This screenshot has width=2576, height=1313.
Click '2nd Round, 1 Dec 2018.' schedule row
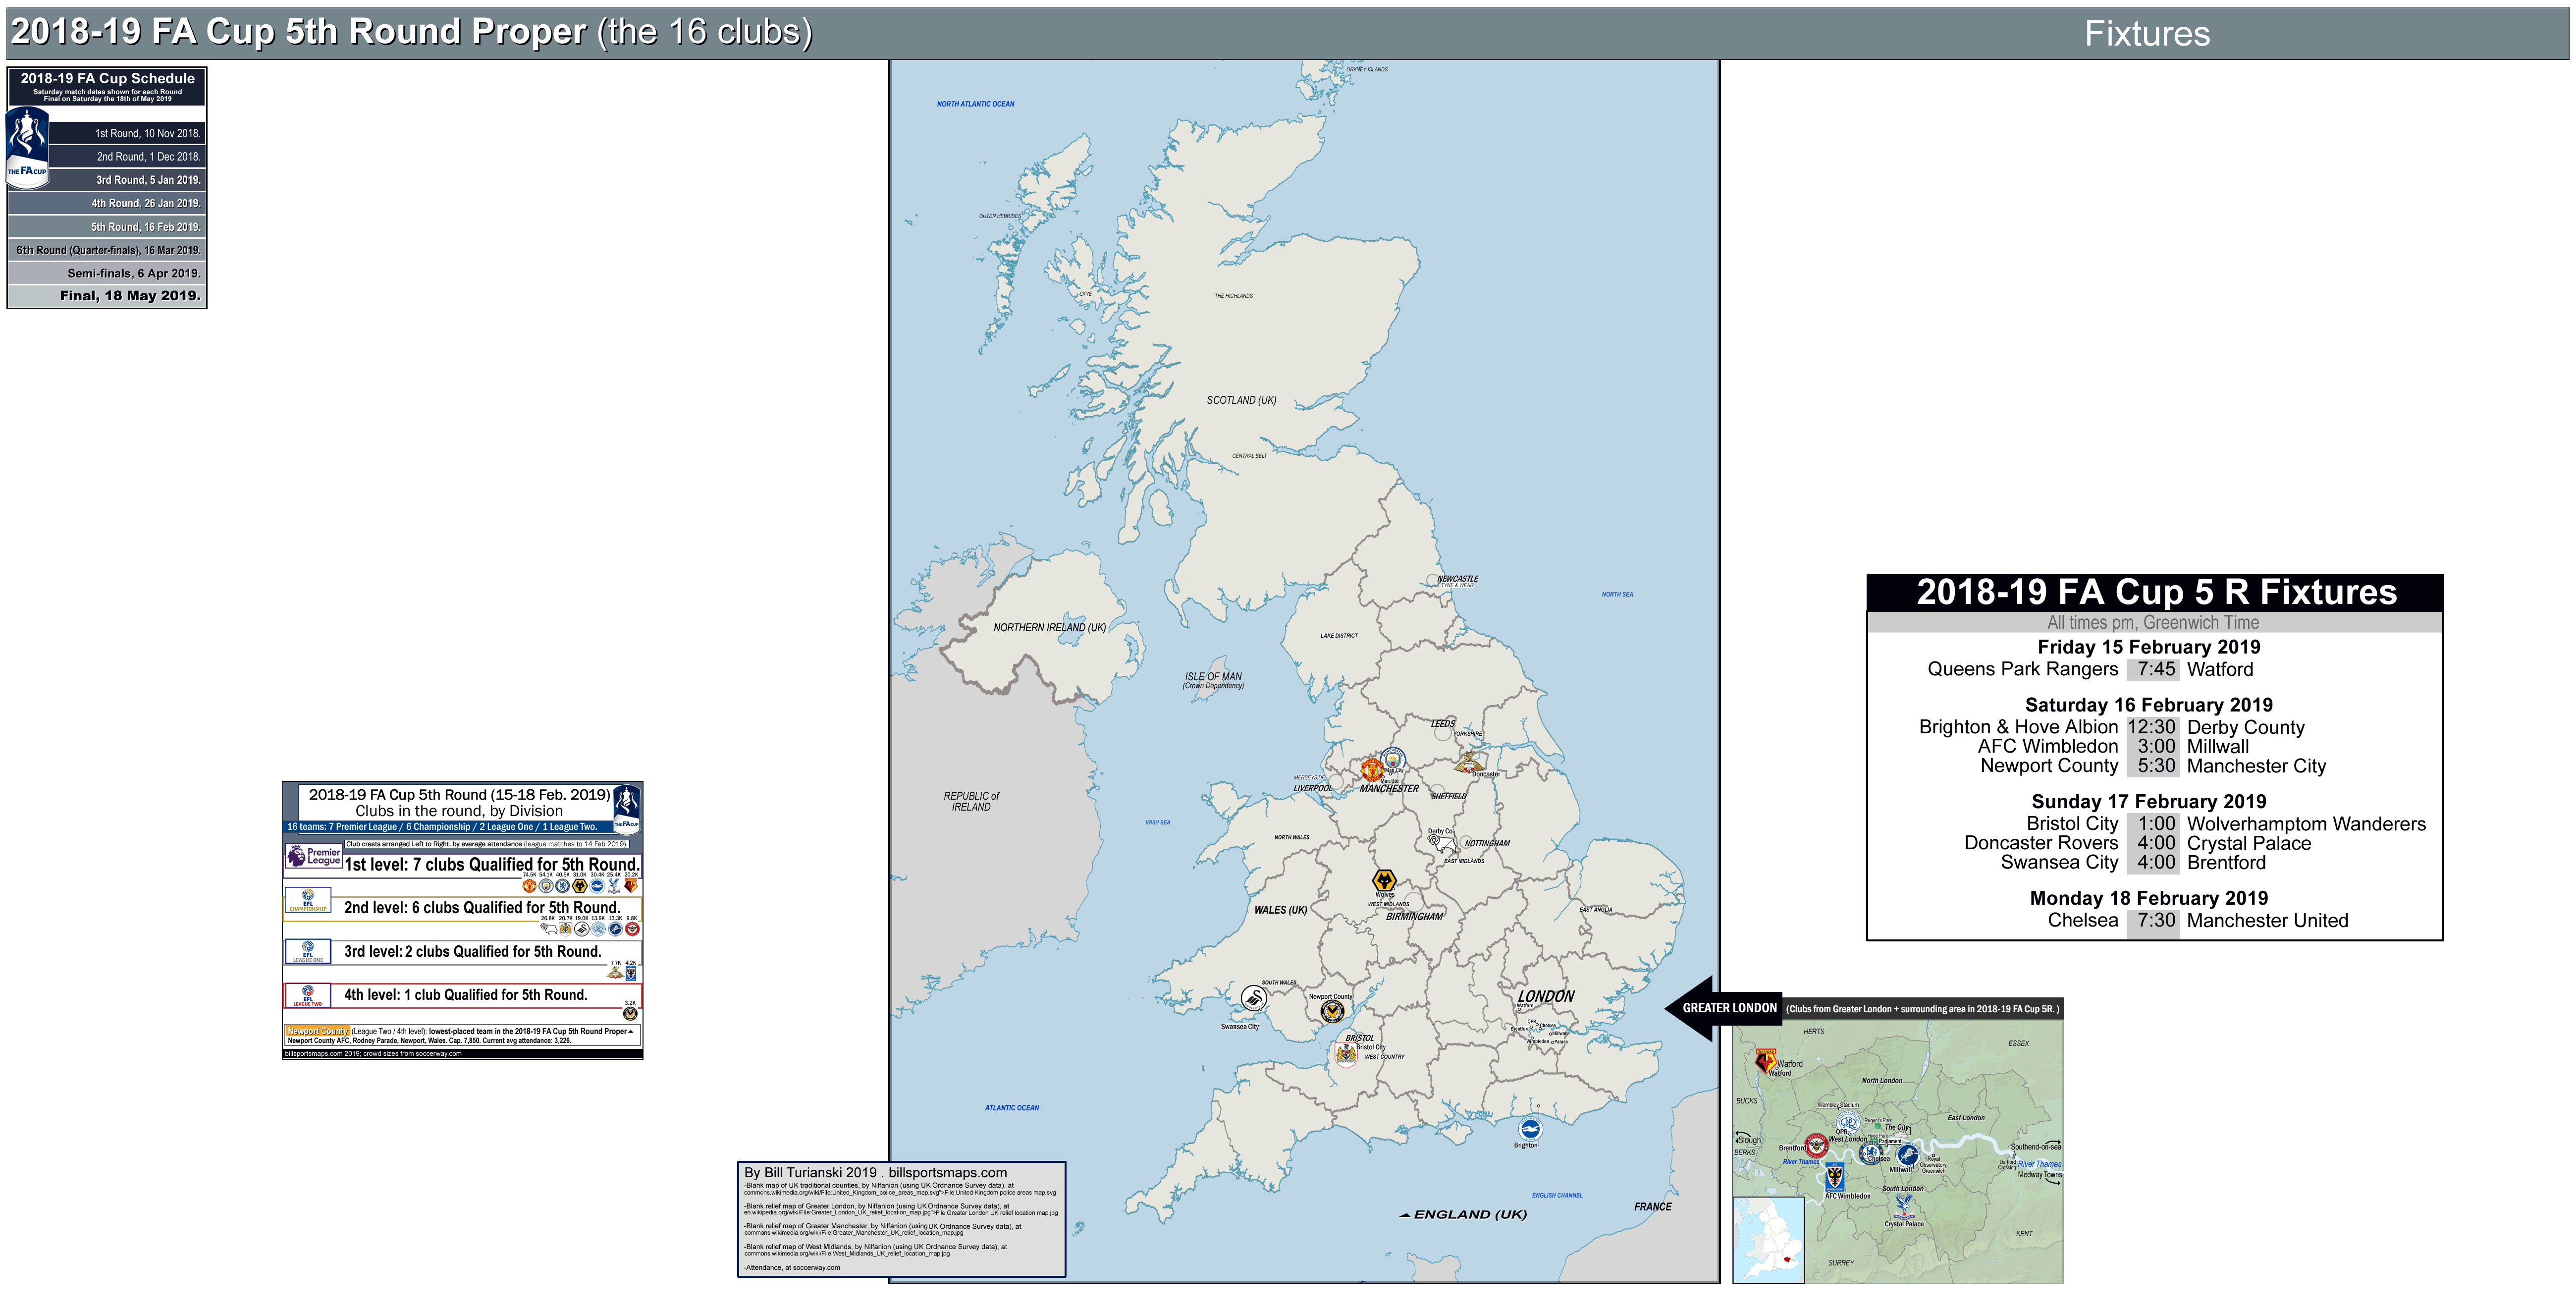(x=128, y=157)
